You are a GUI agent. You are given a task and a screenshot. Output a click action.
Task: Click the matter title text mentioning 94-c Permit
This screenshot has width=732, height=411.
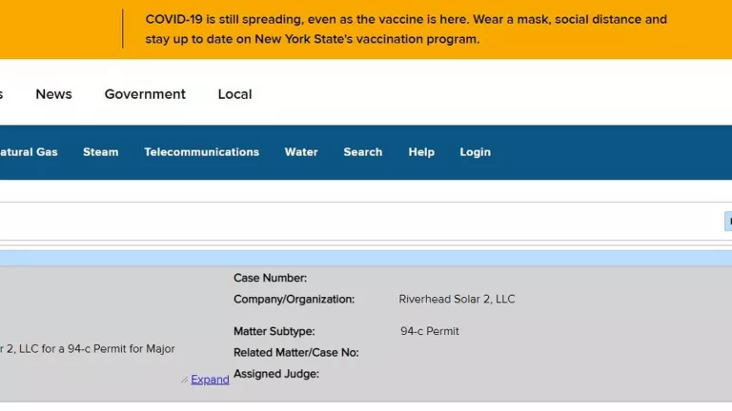90,349
